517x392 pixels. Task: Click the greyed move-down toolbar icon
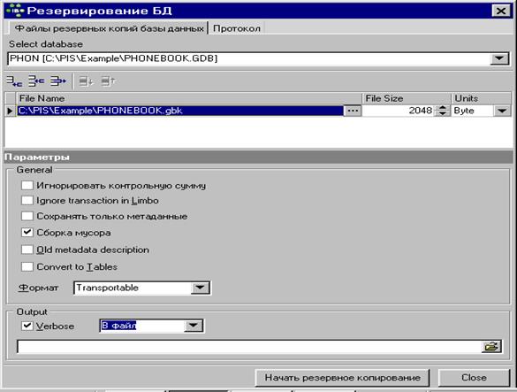click(x=86, y=81)
